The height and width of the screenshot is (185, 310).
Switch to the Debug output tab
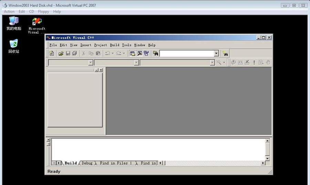[87, 163]
